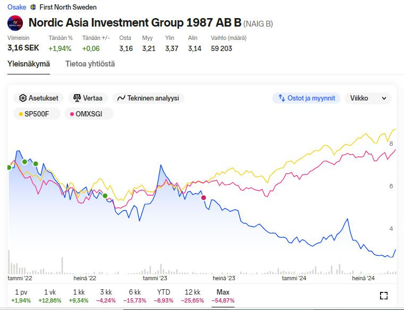This screenshot has width=404, height=310.
Task: Open Tekninen analyysi tools
Action: click(148, 98)
